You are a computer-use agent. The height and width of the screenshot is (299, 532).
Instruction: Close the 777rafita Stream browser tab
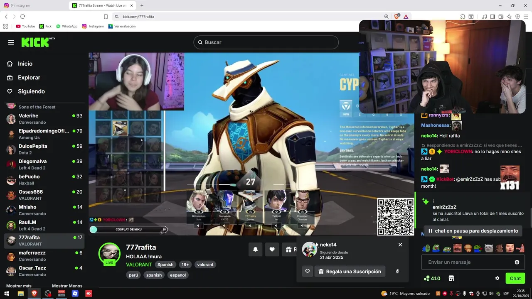(132, 5)
